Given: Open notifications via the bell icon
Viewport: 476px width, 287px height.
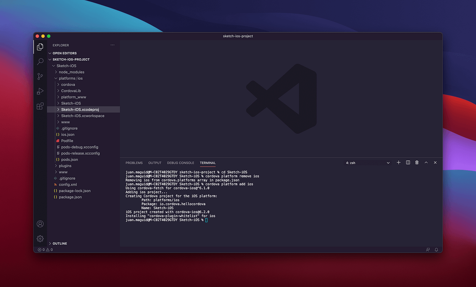Looking at the screenshot, I should (436, 250).
